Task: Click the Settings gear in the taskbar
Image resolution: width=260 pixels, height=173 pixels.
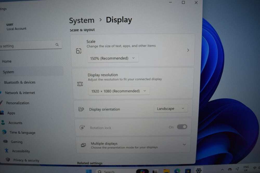Action: click(198, 170)
